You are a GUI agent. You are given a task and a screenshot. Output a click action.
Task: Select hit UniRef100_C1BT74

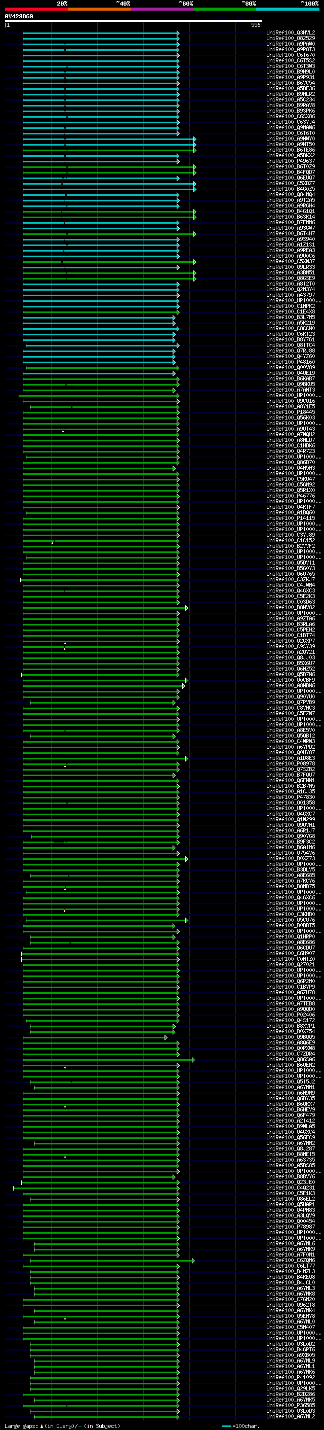(291, 635)
